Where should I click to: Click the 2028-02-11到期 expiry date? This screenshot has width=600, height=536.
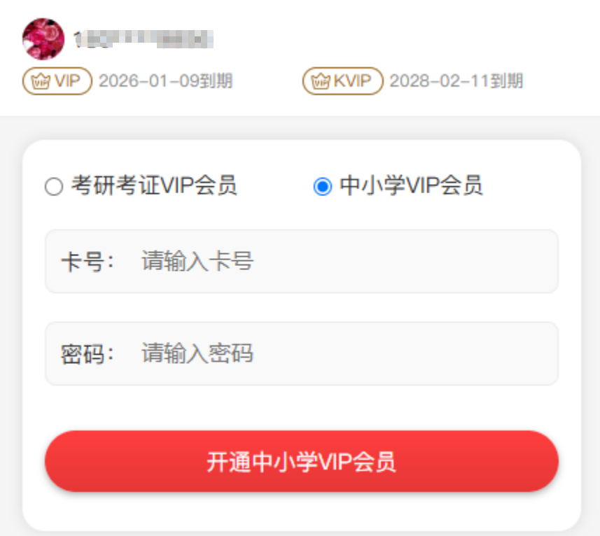(x=456, y=81)
